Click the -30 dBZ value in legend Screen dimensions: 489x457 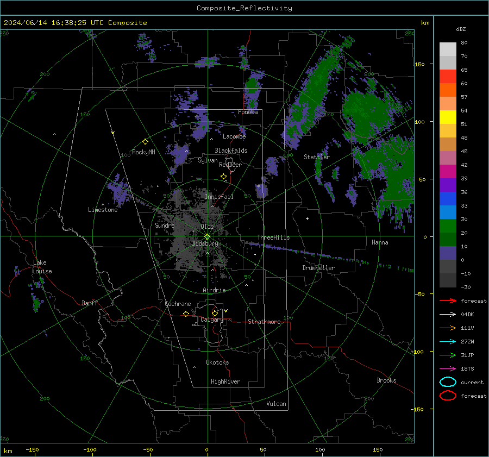(466, 287)
